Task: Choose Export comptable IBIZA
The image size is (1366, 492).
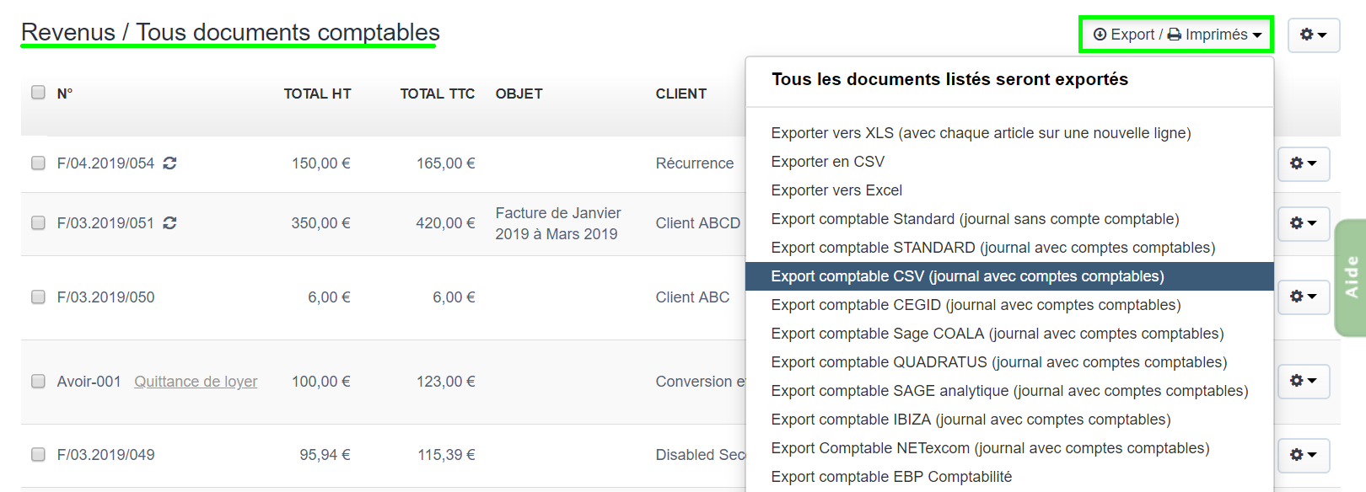Action: click(1009, 420)
